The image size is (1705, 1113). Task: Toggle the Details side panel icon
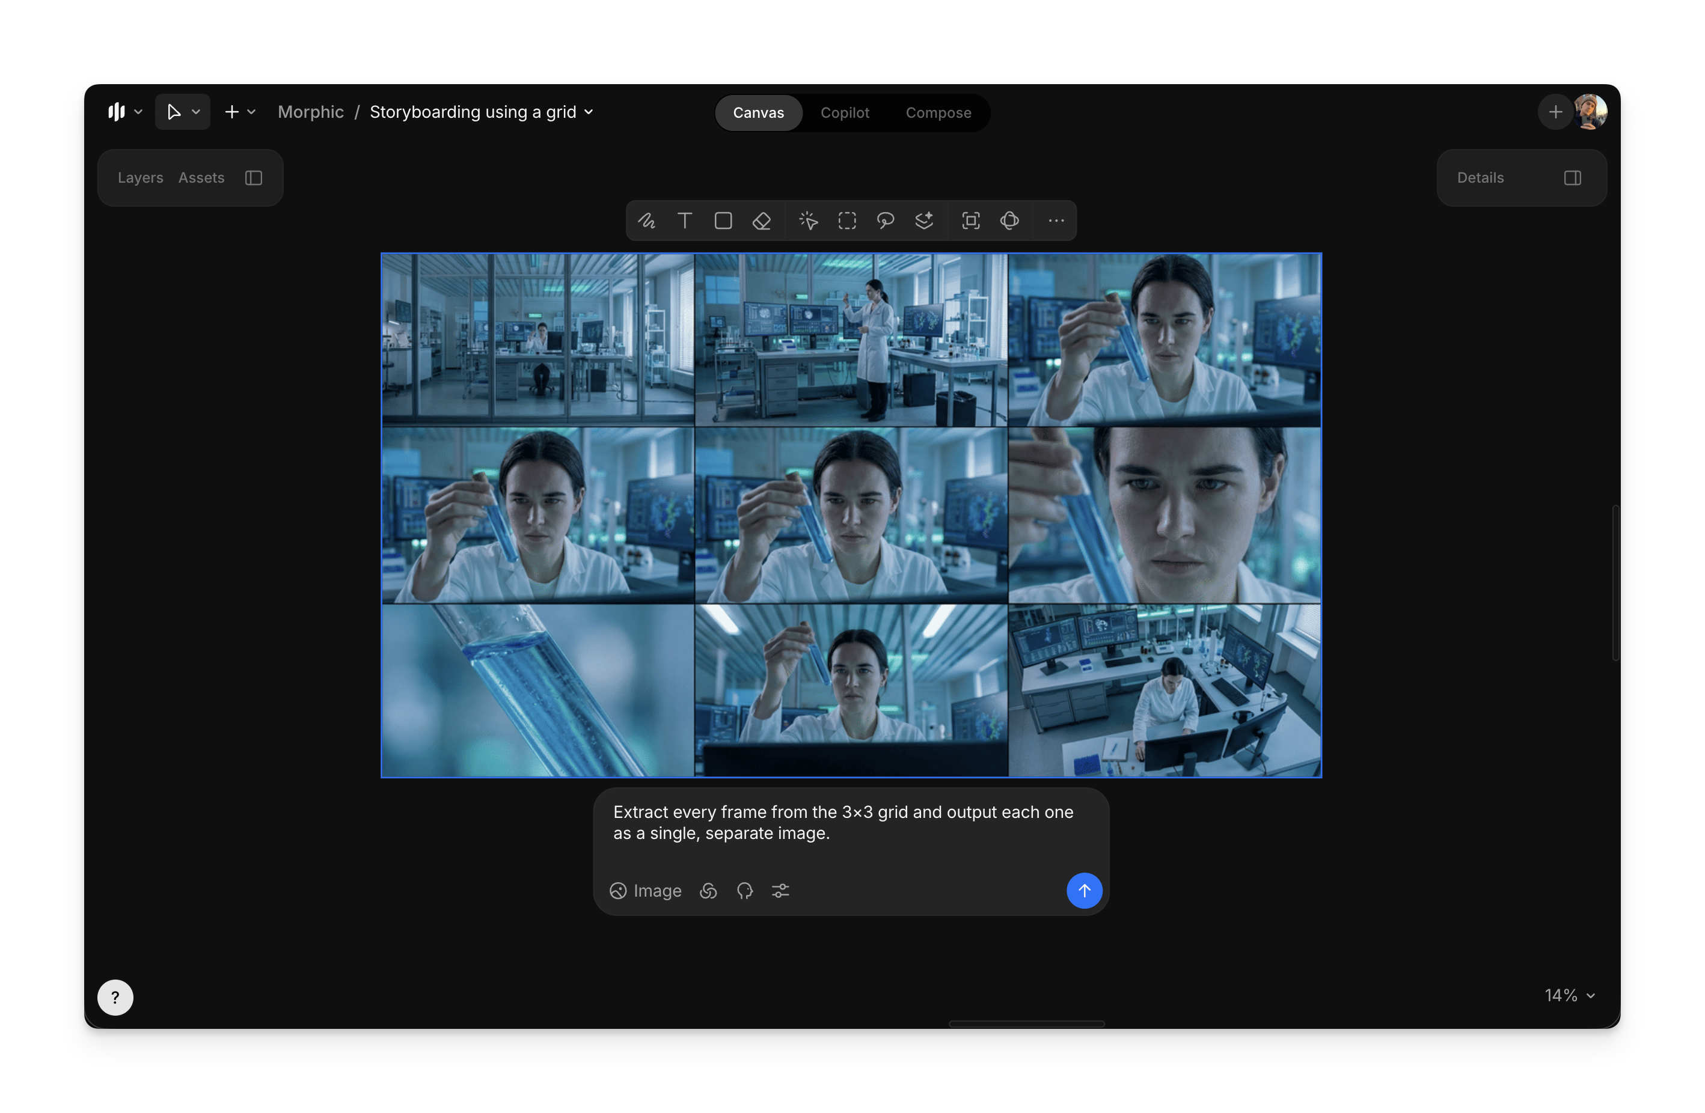coord(1573,178)
